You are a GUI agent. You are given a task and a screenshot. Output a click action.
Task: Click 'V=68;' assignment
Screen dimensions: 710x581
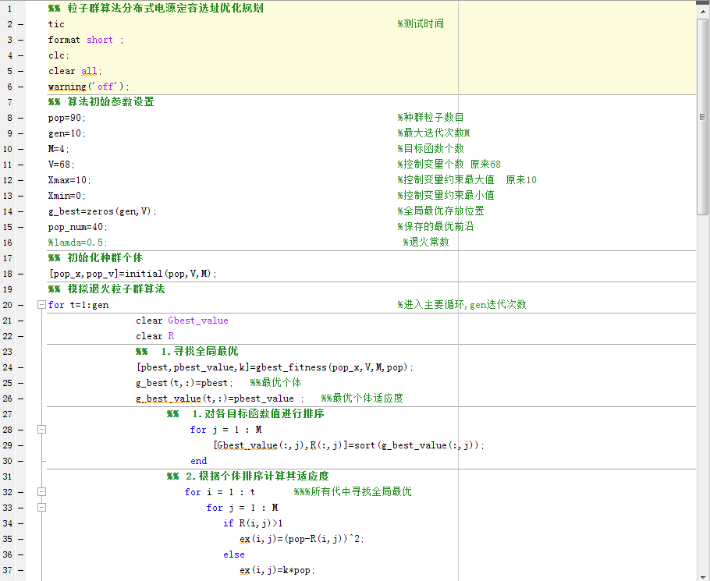(x=61, y=165)
